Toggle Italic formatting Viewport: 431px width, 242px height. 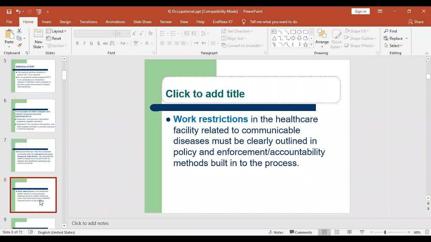84,43
